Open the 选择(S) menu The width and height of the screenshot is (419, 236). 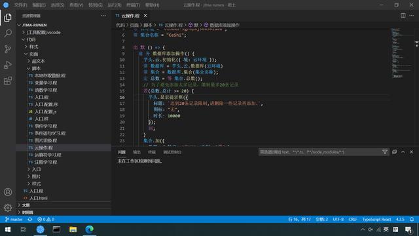click(58, 5)
